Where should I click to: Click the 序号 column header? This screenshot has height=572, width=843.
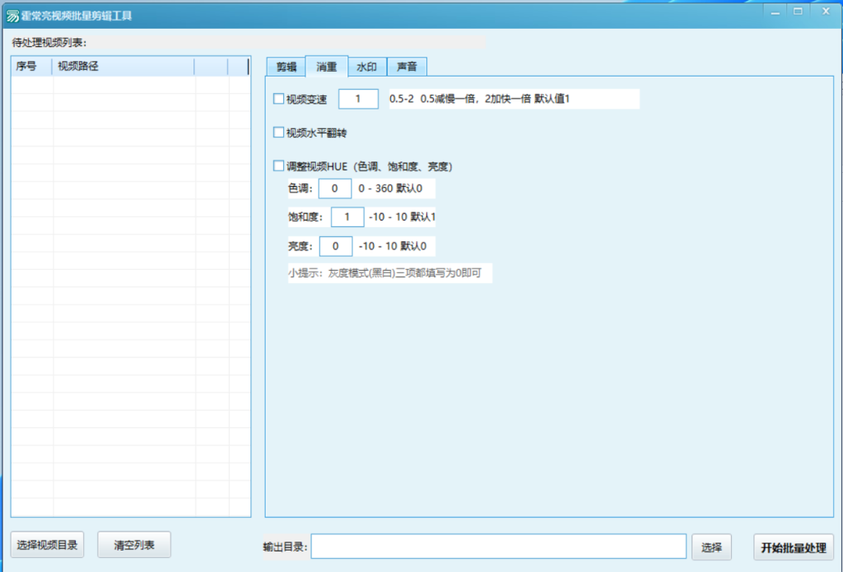pyautogui.click(x=31, y=67)
